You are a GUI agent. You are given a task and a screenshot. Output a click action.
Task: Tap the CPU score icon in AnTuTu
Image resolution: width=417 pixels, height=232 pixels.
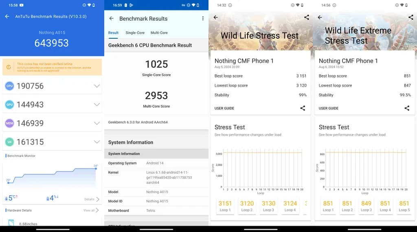tap(9, 86)
